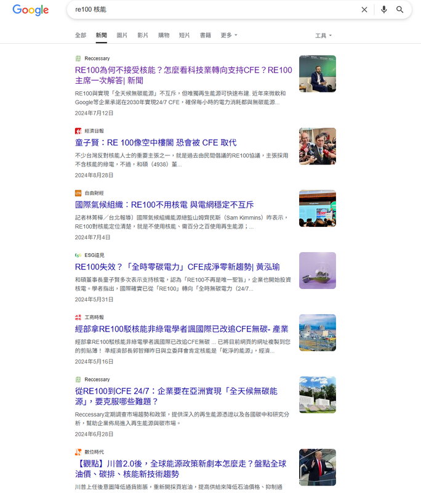Click ESG遠見 source favicon

coord(78,255)
